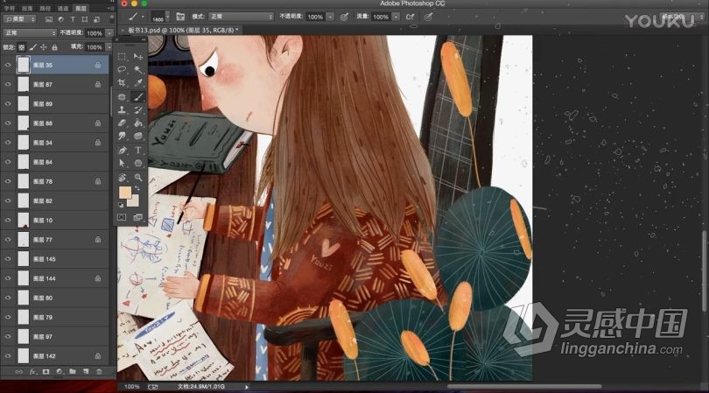Select the Brush tool in toolbox

[138, 96]
